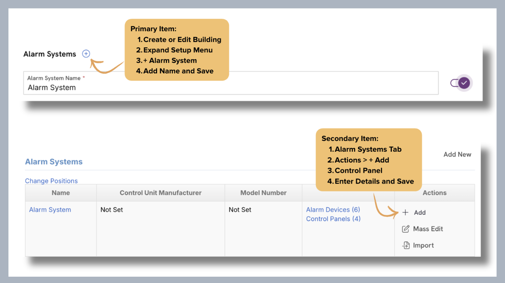Toggle the purple alarm system enabled switch
The width and height of the screenshot is (505, 283).
[462, 83]
